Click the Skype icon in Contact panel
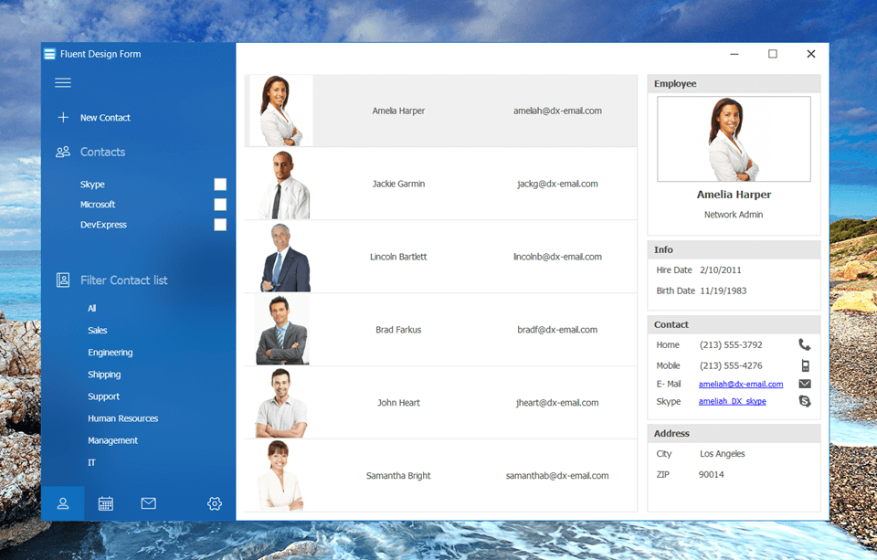This screenshot has width=877, height=560. click(x=805, y=400)
